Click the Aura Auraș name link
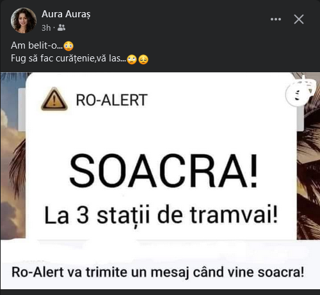The image size is (320, 295). (x=66, y=14)
